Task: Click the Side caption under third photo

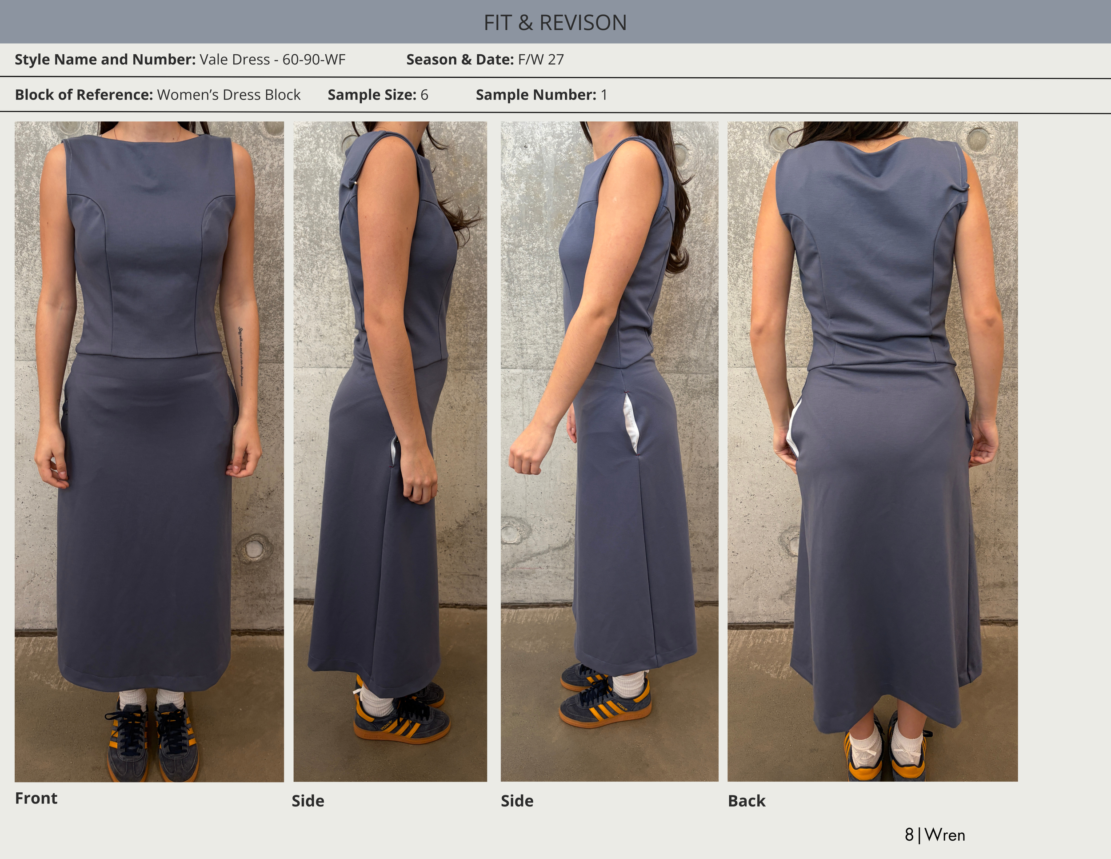Action: 517,801
